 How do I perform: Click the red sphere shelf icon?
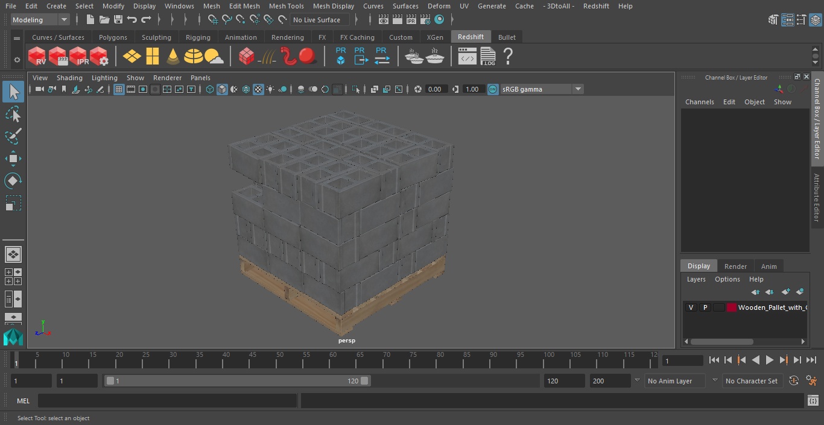coord(308,56)
